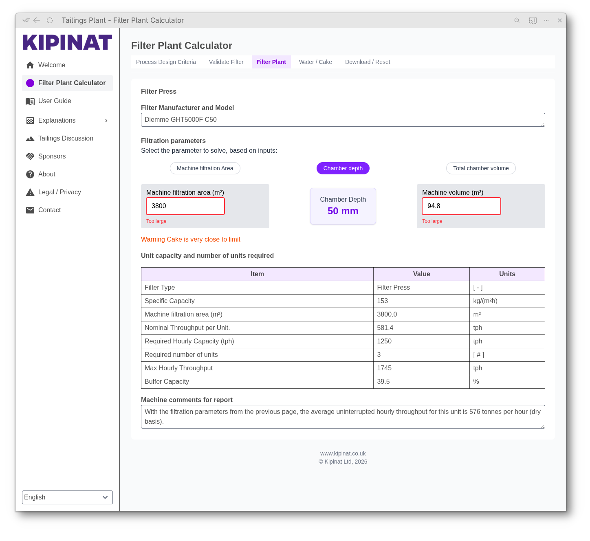Open Filter Plant Calculator in sidebar
The width and height of the screenshot is (590, 541).
click(x=67, y=83)
